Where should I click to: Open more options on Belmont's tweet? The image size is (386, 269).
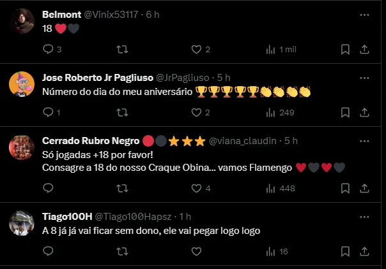[364, 14]
